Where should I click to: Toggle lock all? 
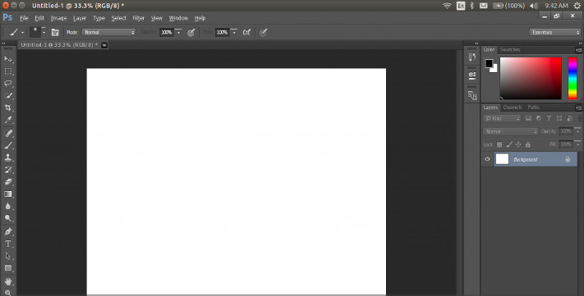[x=528, y=144]
